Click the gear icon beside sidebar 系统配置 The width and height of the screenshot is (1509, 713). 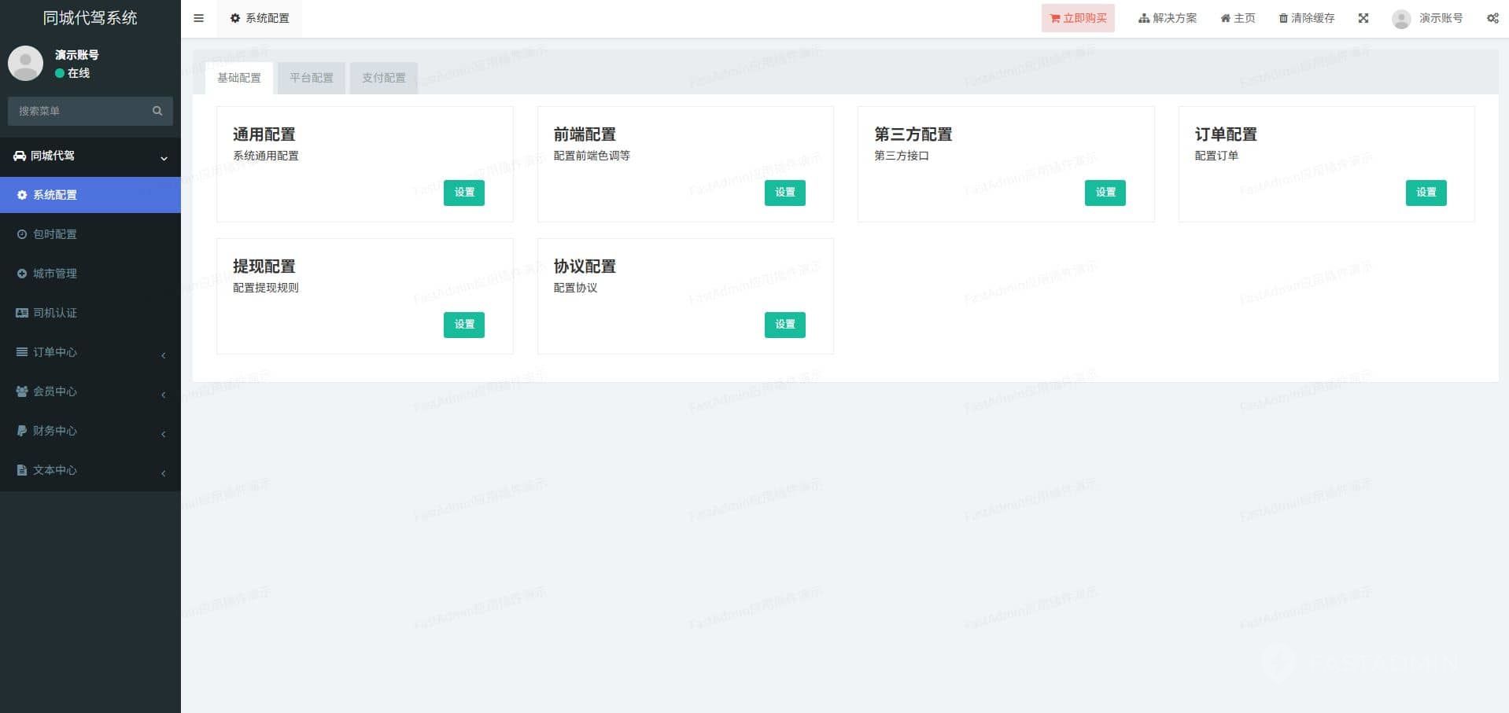point(22,195)
